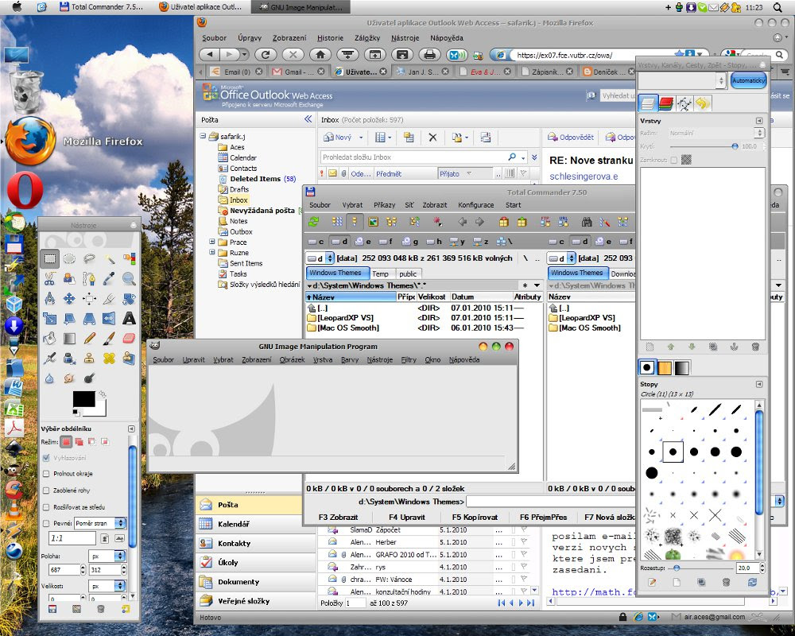Viewport: 795px width, 636px height.
Task: Switch to the Gmail tab in Firefox
Action: pyautogui.click(x=298, y=72)
